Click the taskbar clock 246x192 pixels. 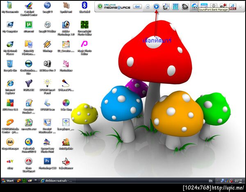239,181
